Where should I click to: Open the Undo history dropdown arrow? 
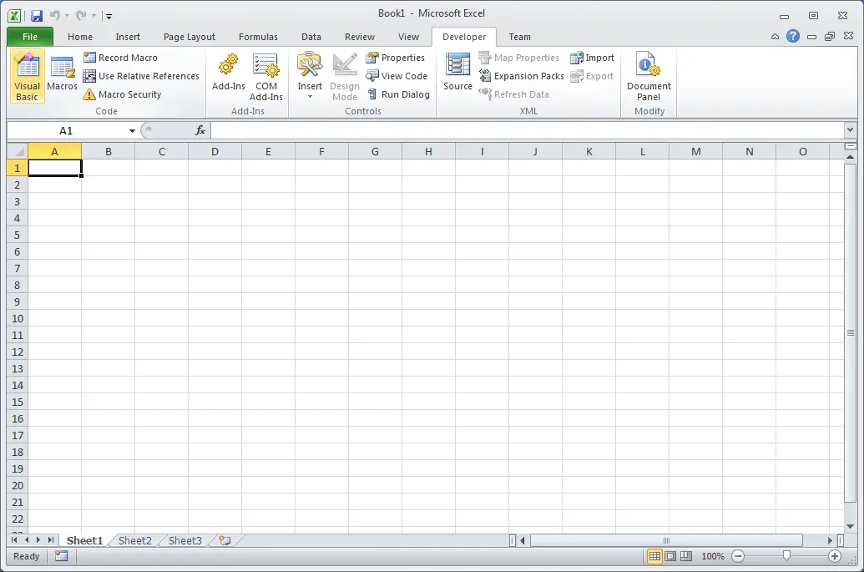point(68,16)
